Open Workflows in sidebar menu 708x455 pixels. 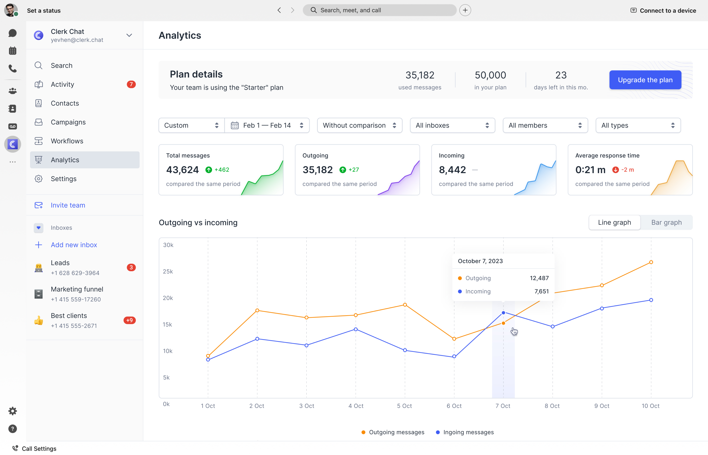[x=67, y=141]
